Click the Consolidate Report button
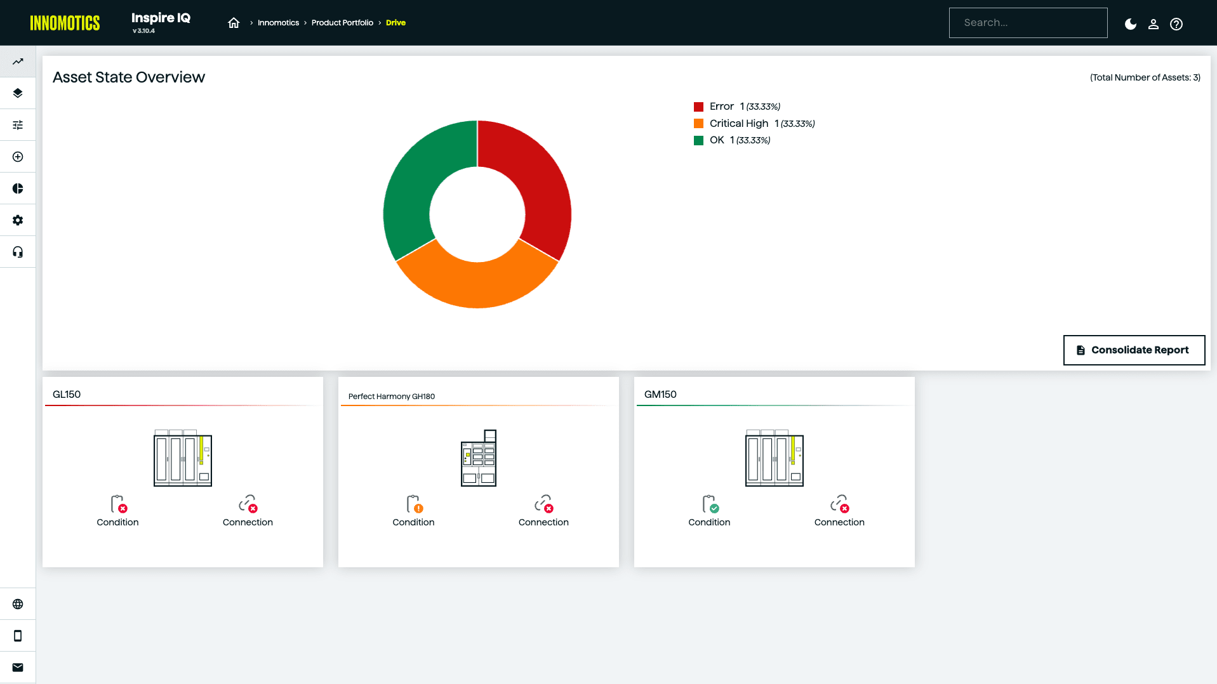The image size is (1217, 684). (x=1134, y=350)
